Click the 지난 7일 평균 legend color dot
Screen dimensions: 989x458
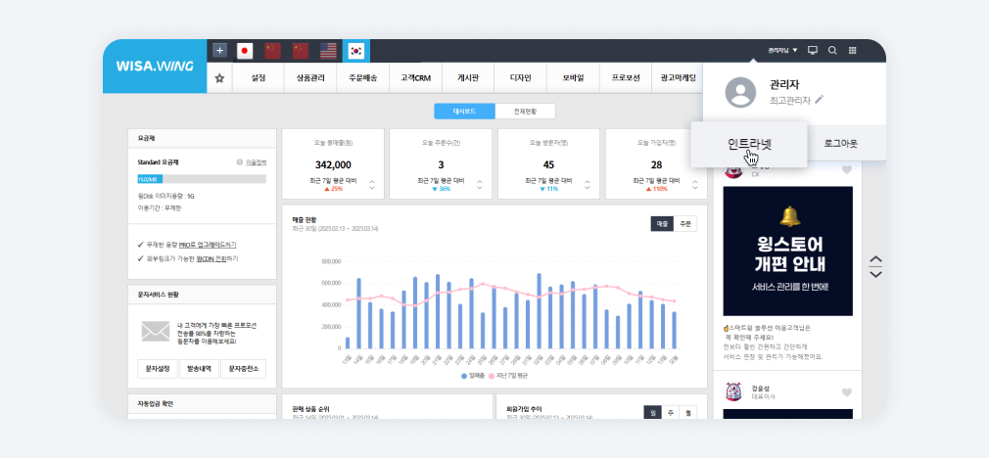coord(491,376)
